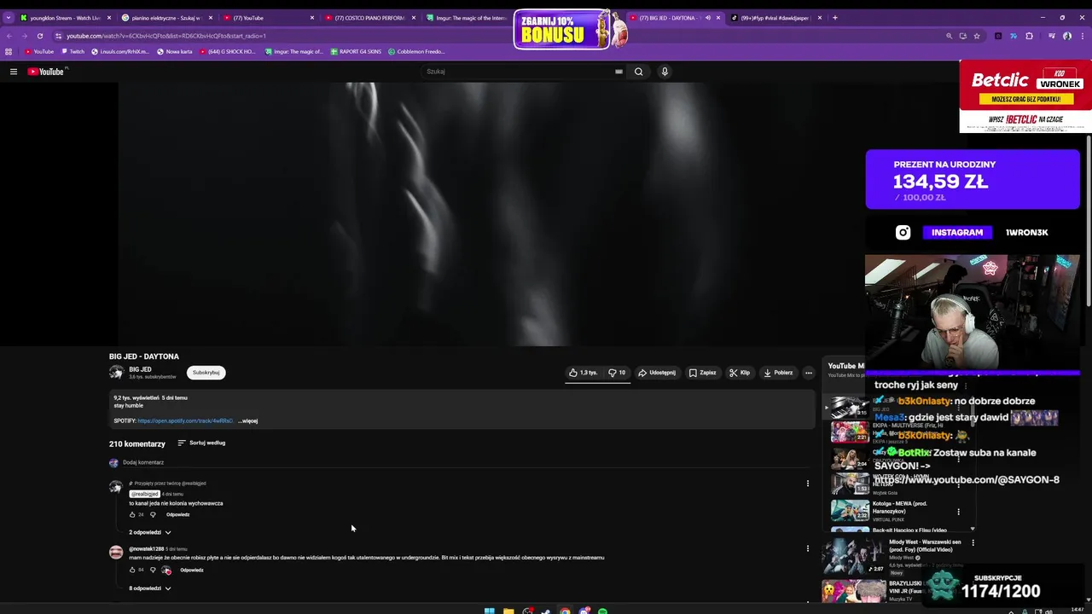Image resolution: width=1092 pixels, height=614 pixels.
Task: Open the Sortuj według comment sorting menu
Action: 201,443
